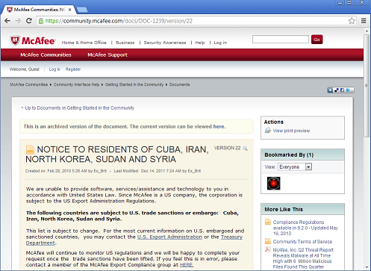Click the share plus icon
Viewport: 371px width, 271px height.
click(330, 90)
